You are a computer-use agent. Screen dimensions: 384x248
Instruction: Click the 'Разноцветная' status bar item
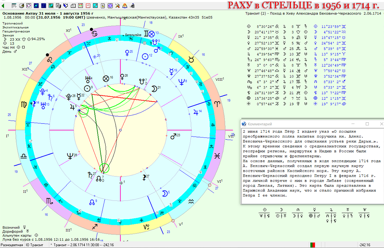pos(12,245)
